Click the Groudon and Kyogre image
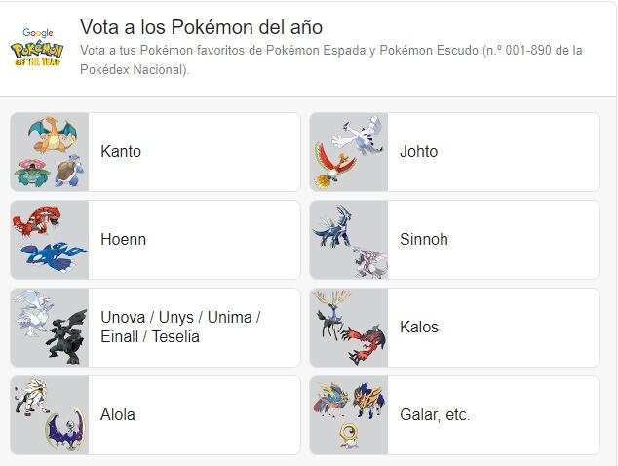 click(50, 240)
